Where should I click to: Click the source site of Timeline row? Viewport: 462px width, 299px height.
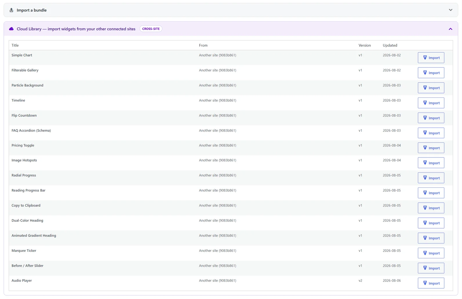click(x=217, y=100)
